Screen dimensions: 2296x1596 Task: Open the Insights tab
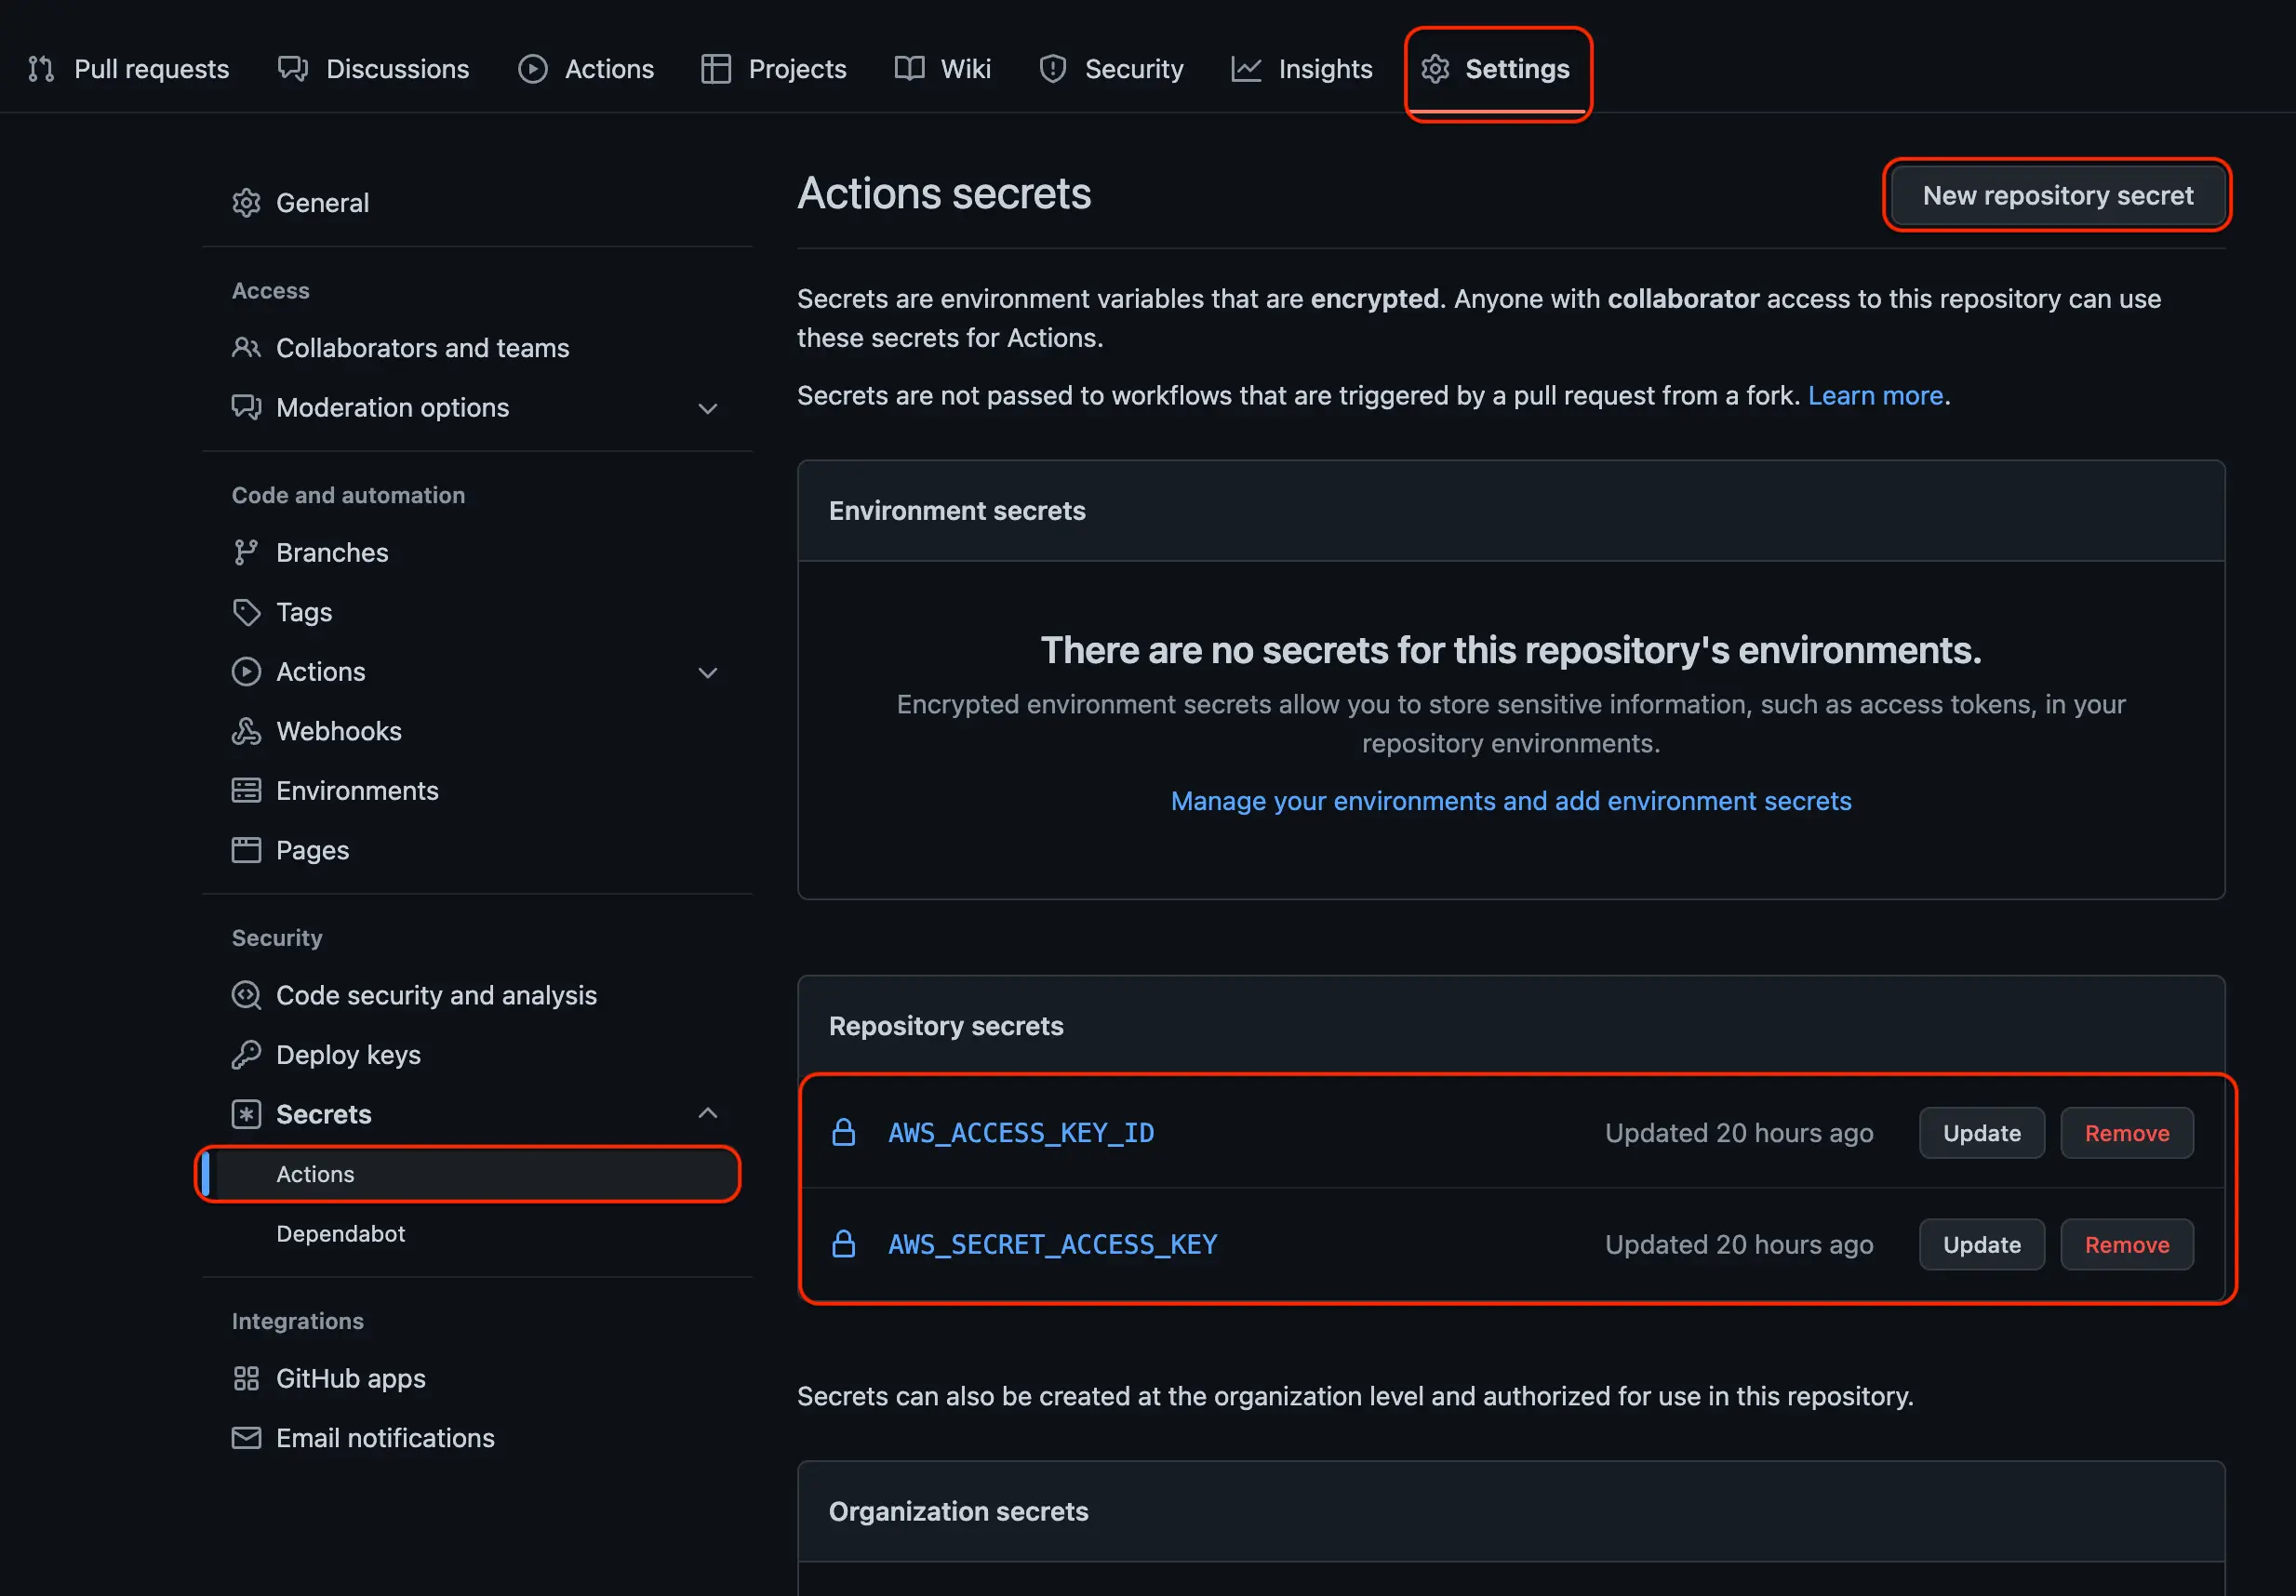pyautogui.click(x=1302, y=69)
